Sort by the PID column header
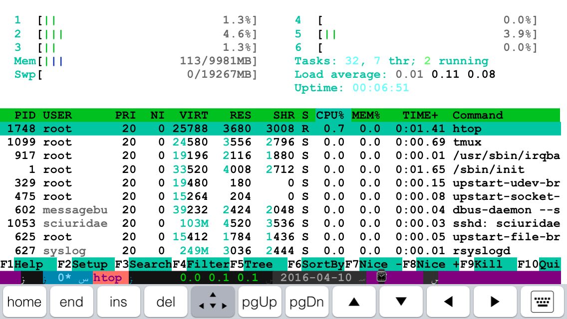The width and height of the screenshot is (567, 319). coord(25,115)
